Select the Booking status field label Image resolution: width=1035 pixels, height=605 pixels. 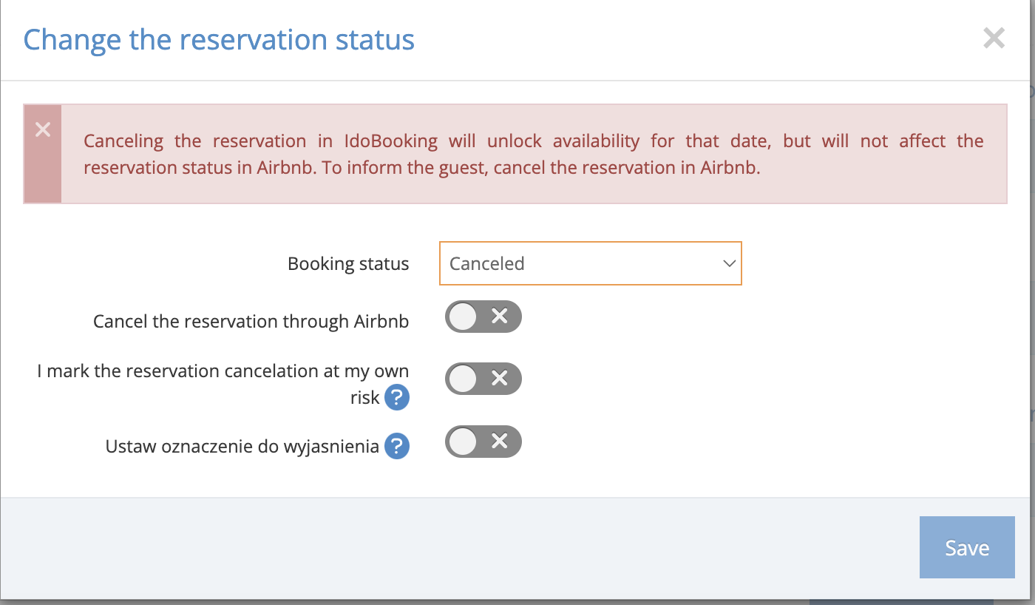348,263
